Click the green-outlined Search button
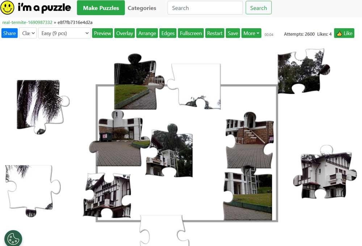 [258, 8]
